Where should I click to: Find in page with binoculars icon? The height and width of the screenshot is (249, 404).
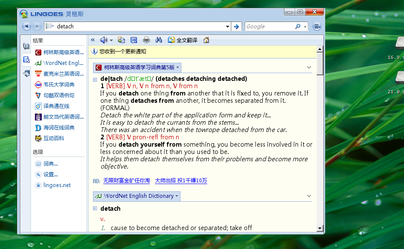pyautogui.click(x=158, y=40)
